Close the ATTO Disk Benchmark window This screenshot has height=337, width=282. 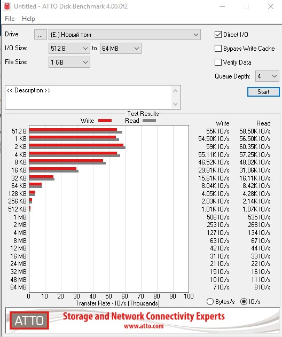[271, 6]
